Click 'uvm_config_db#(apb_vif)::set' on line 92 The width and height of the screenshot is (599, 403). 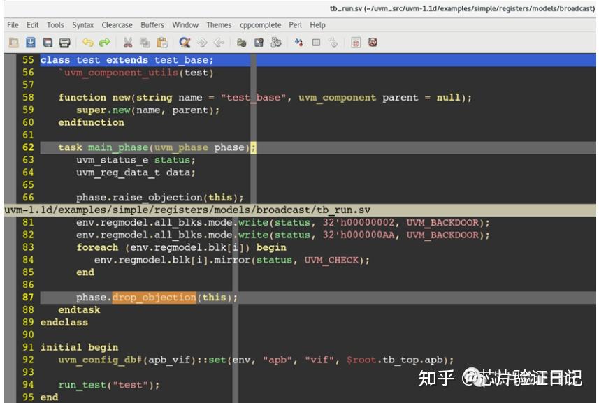[142, 360]
